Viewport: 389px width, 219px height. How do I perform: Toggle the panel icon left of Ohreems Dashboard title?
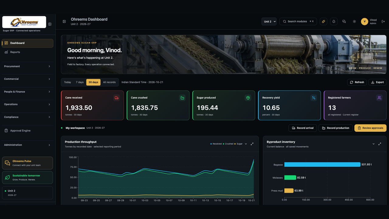64,22
